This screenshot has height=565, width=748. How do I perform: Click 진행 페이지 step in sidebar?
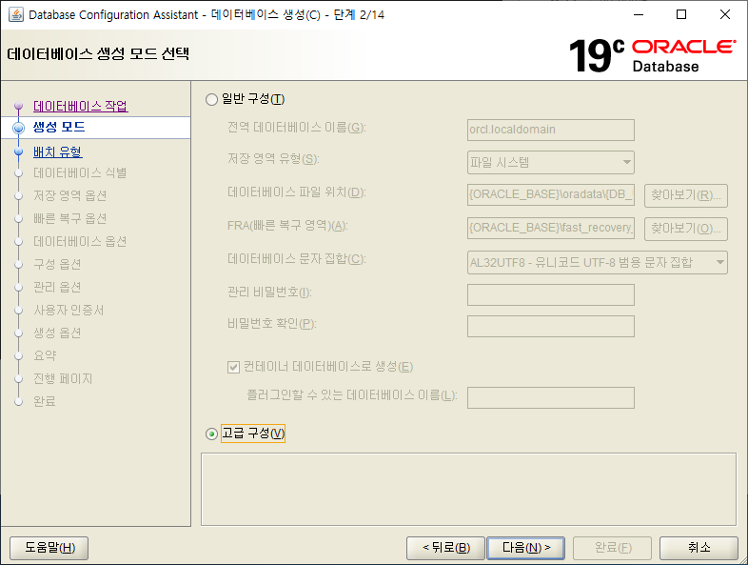[63, 379]
